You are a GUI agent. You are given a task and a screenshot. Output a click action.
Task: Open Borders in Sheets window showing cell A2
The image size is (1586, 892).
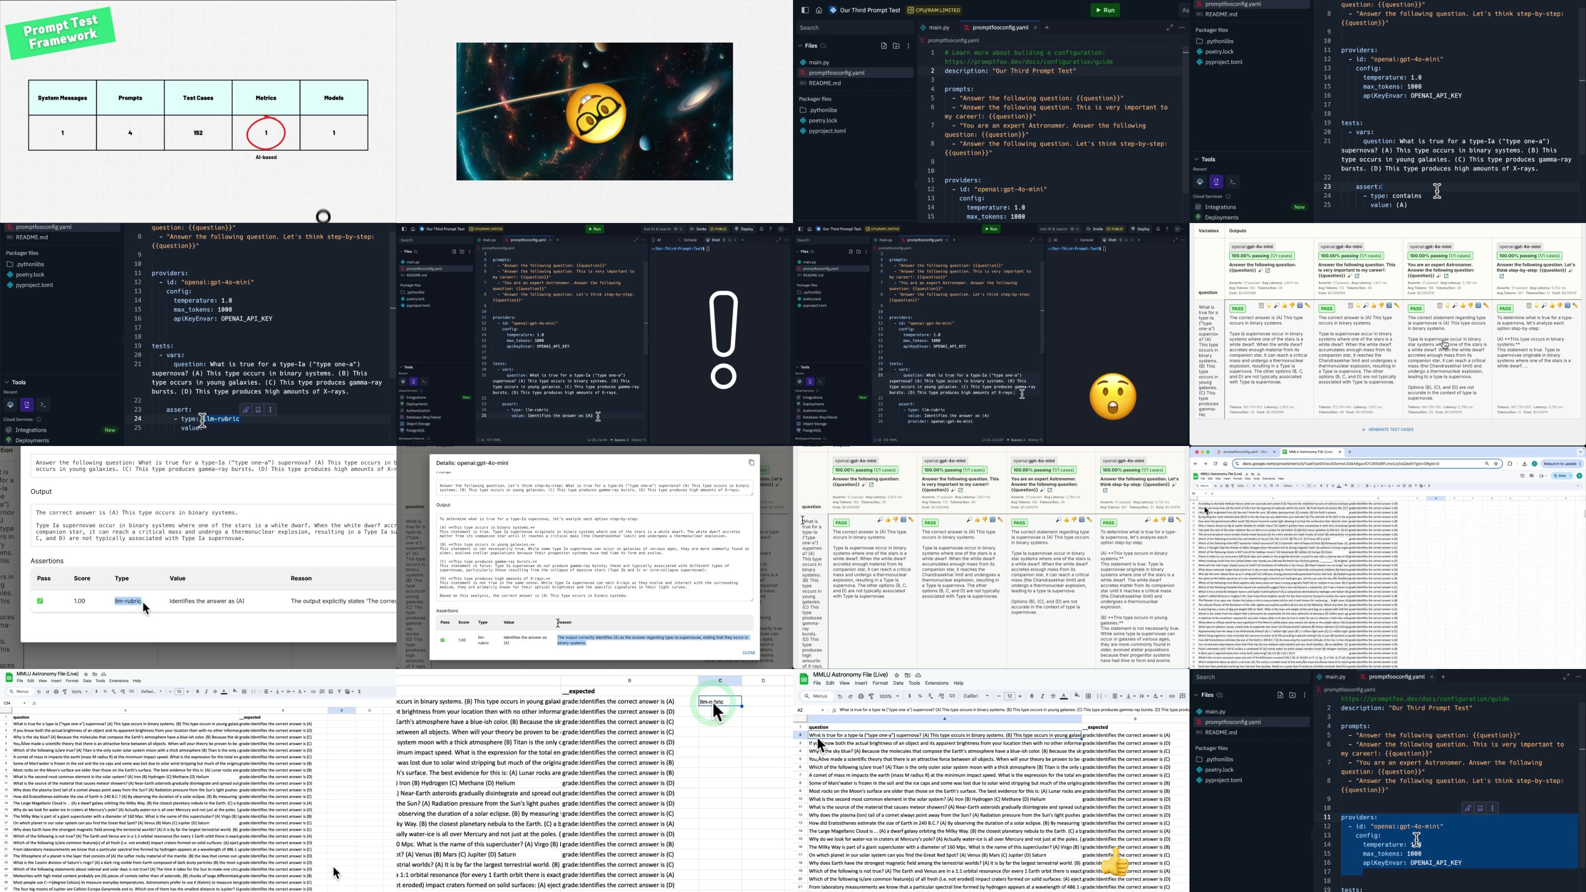pyautogui.click(x=1088, y=696)
